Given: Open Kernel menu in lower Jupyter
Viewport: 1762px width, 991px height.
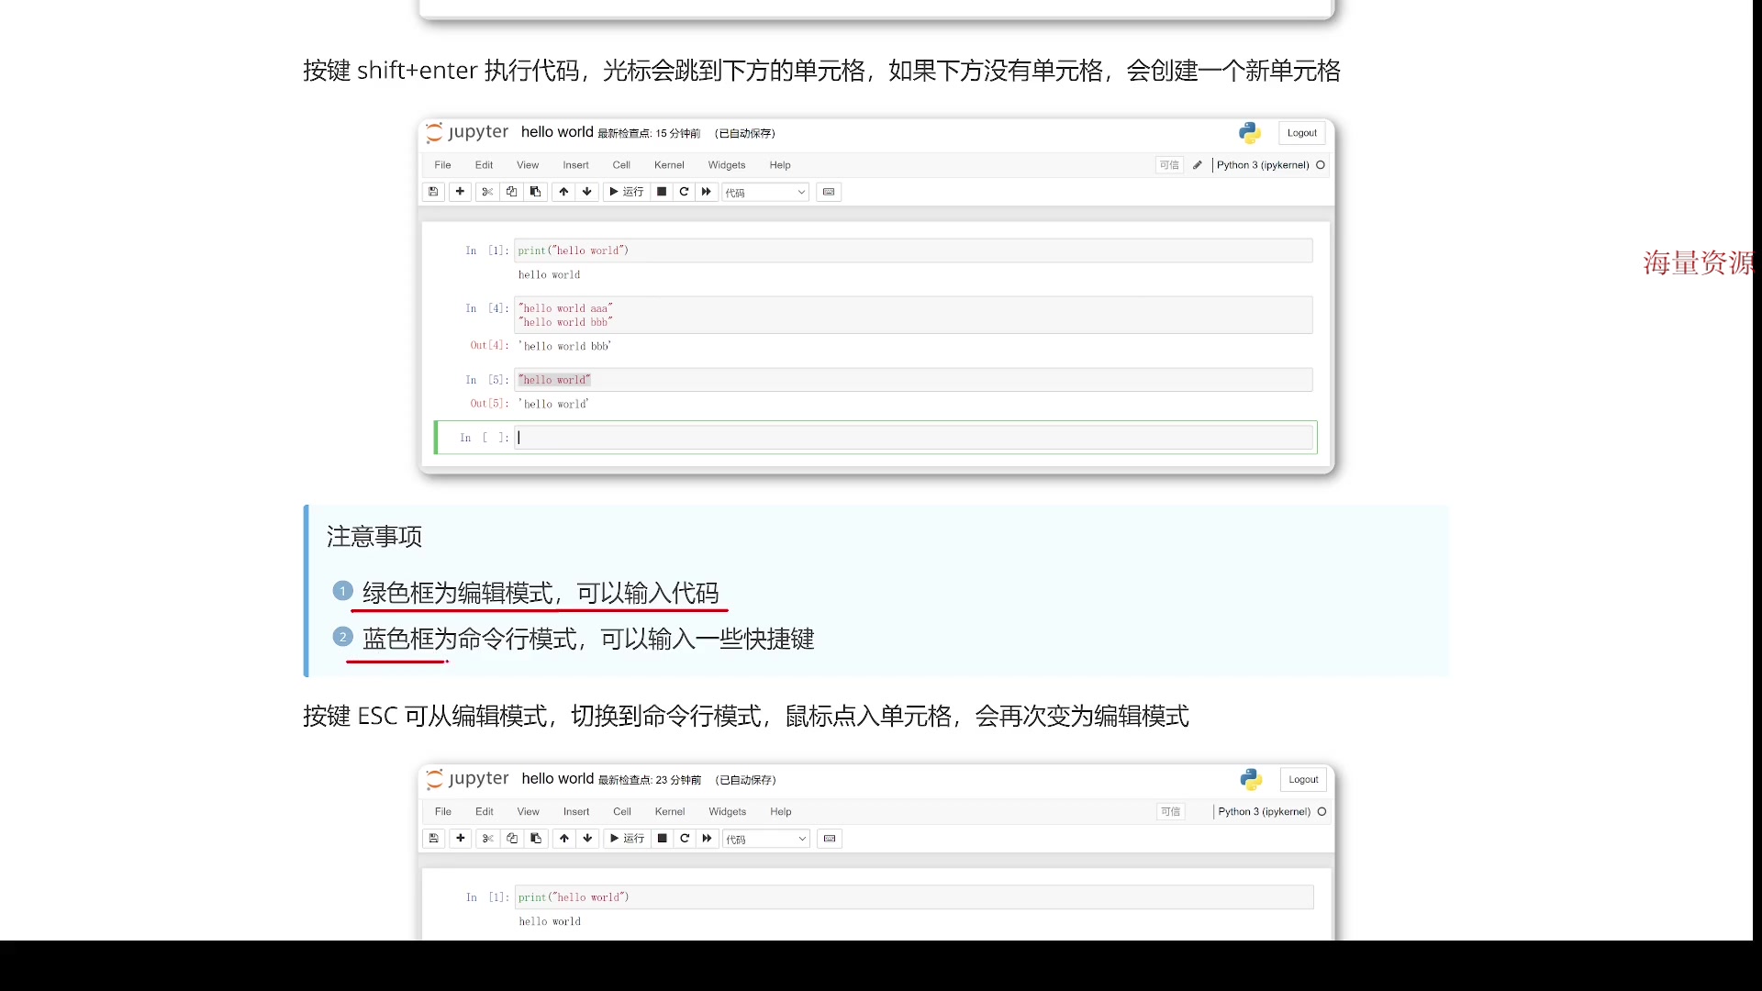Looking at the screenshot, I should 670,812.
